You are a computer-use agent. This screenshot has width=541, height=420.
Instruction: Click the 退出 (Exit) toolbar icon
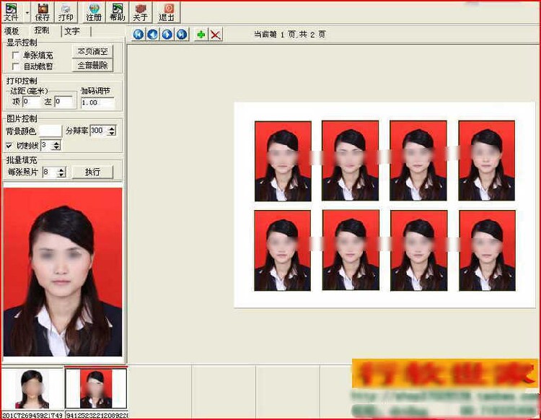(167, 12)
